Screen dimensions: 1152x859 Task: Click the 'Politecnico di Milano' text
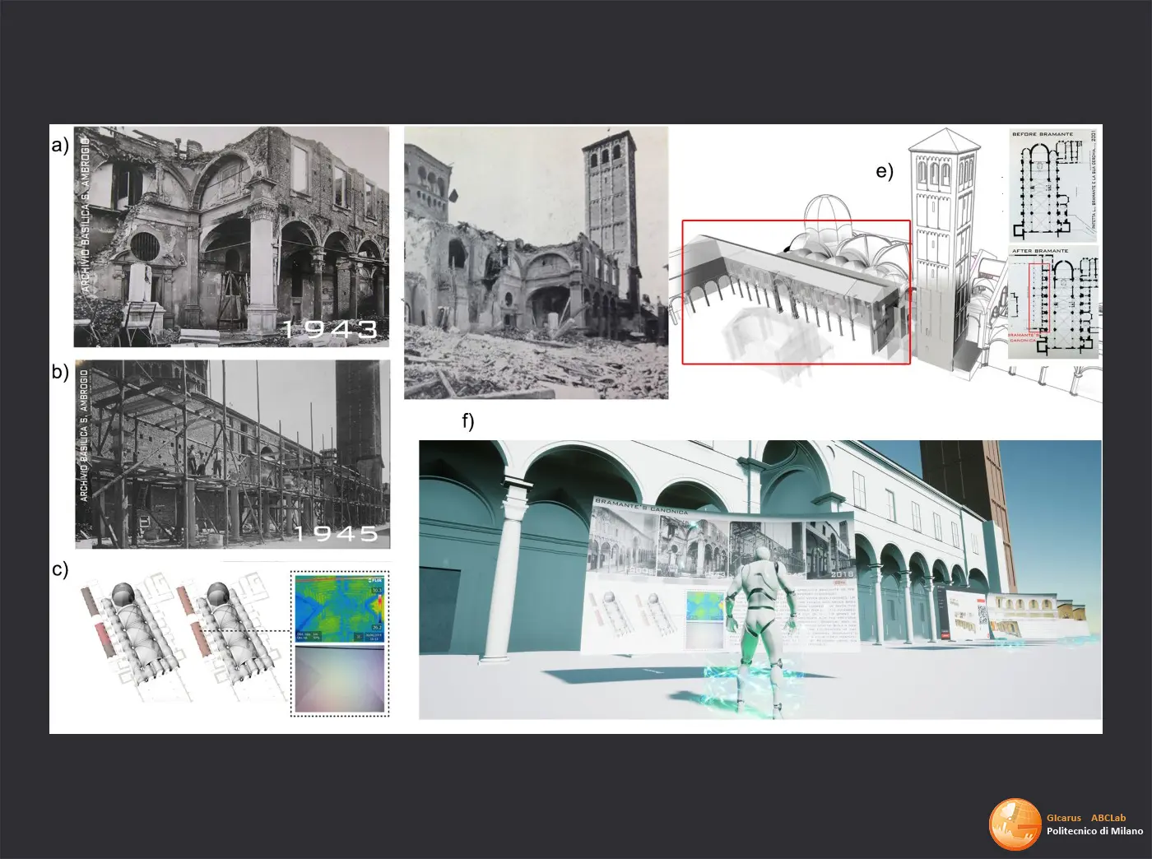(1094, 831)
